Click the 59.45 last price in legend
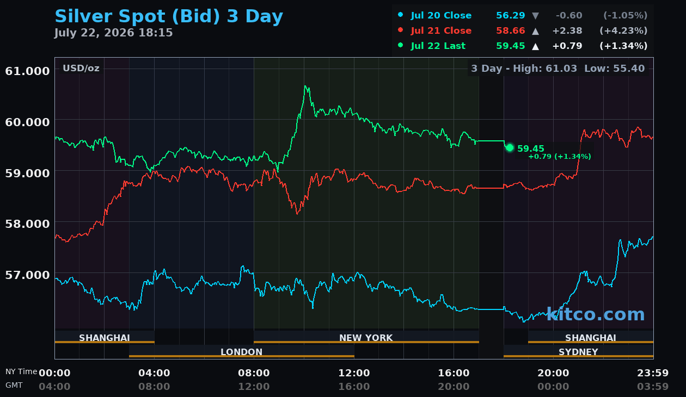Screen dimensions: 686x397 [511, 46]
